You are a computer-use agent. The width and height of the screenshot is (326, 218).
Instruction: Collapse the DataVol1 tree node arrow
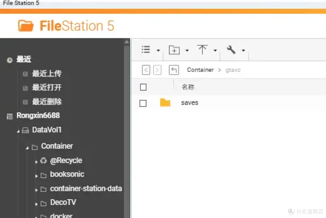click(18, 131)
